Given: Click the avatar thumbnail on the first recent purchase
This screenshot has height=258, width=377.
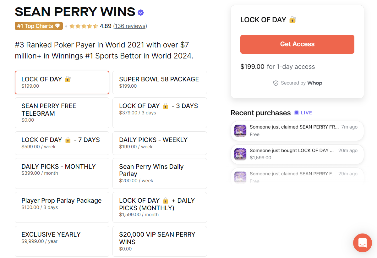Looking at the screenshot, I should [240, 131].
